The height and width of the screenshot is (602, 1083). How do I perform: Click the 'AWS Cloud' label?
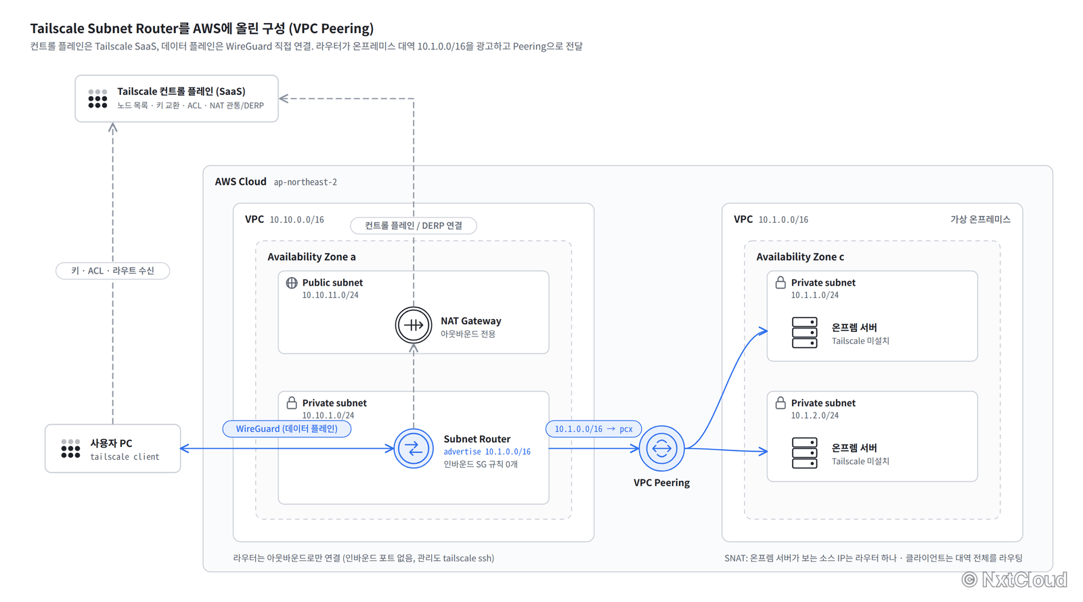(240, 181)
